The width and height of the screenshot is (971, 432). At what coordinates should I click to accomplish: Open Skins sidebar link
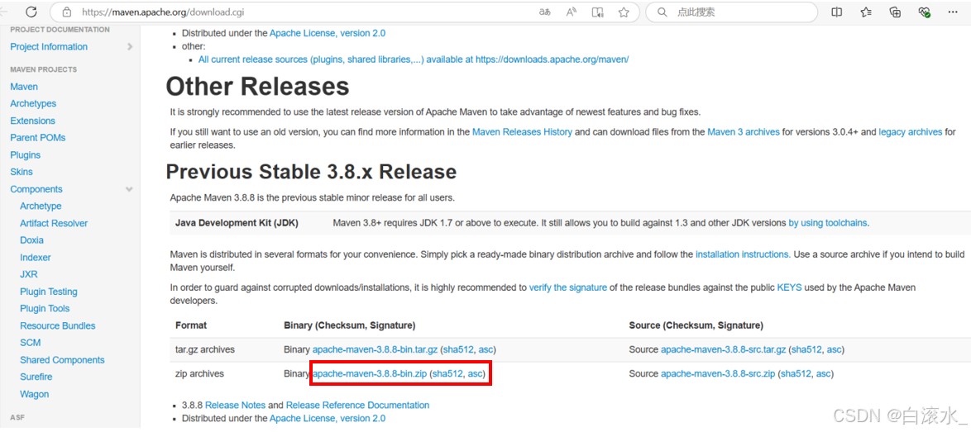(x=22, y=171)
